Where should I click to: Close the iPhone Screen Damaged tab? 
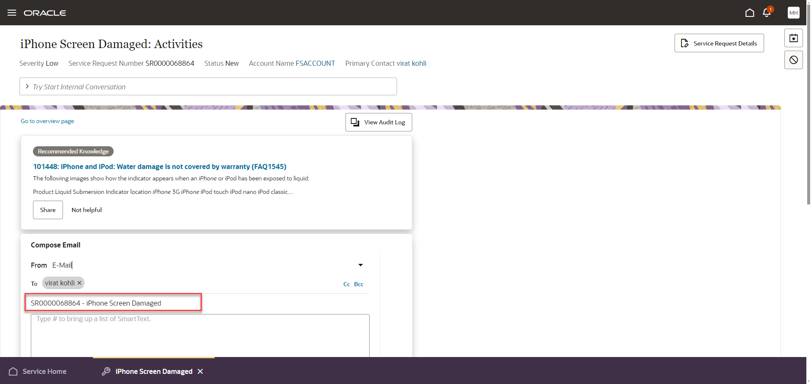tap(200, 371)
